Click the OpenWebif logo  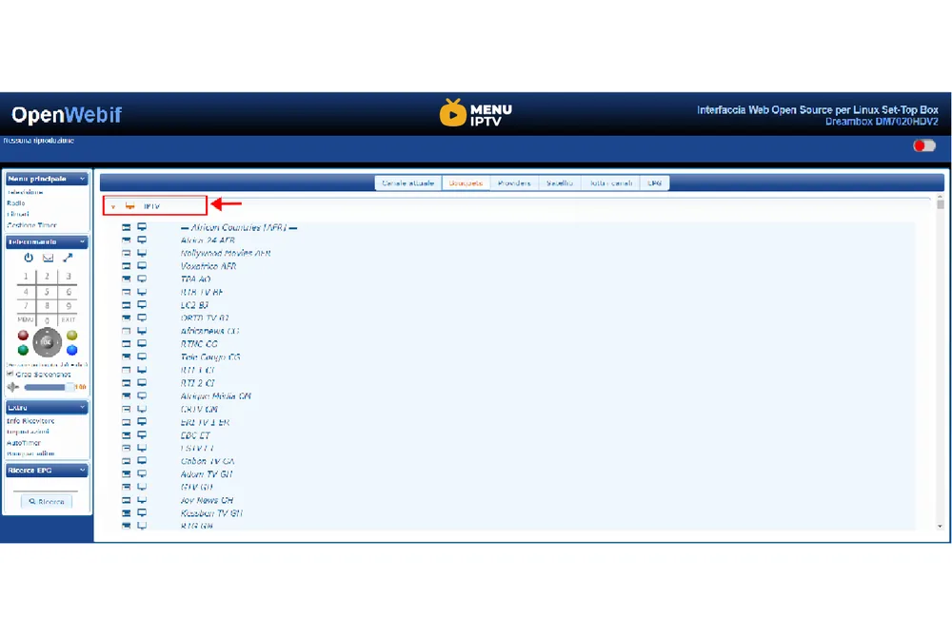pos(67,115)
